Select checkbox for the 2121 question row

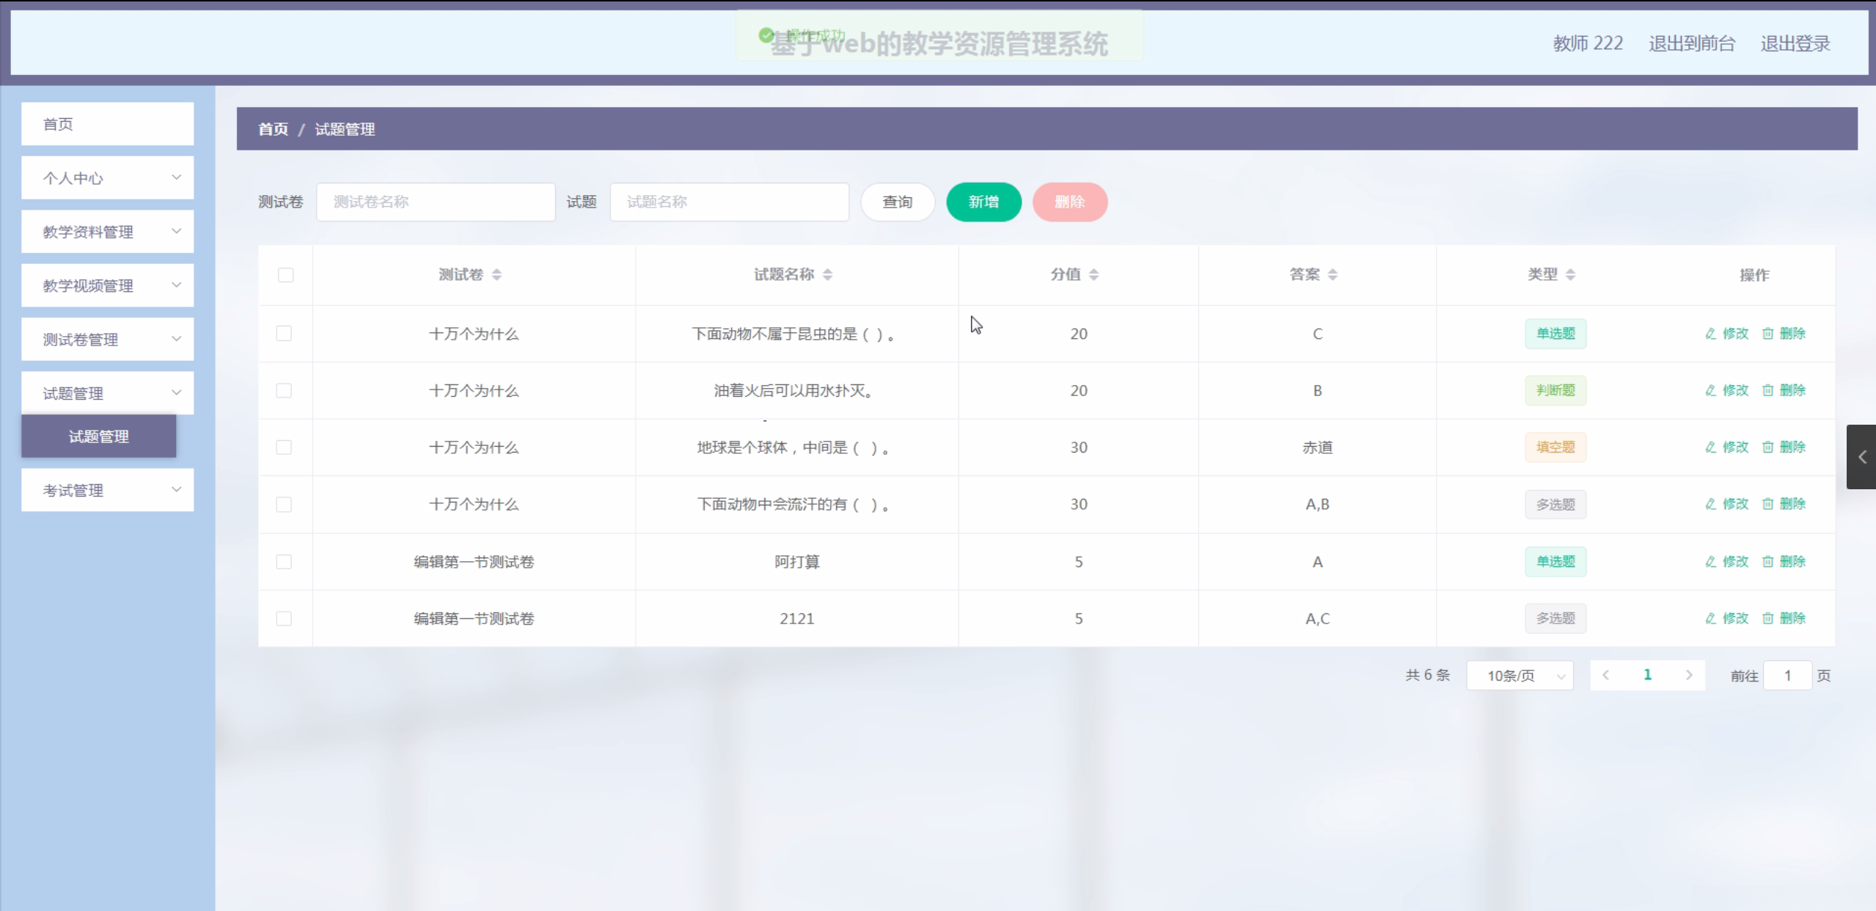[284, 618]
